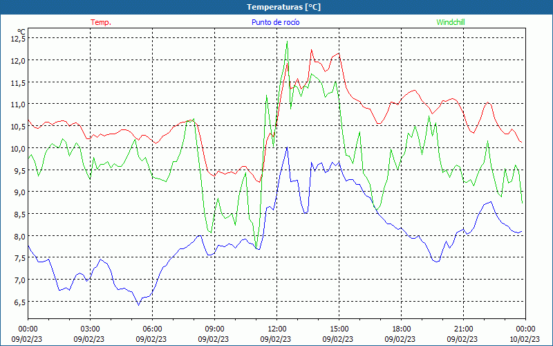The image size is (553, 346).
Task: Click the 9,0 y-axis value
Action: tap(20, 192)
